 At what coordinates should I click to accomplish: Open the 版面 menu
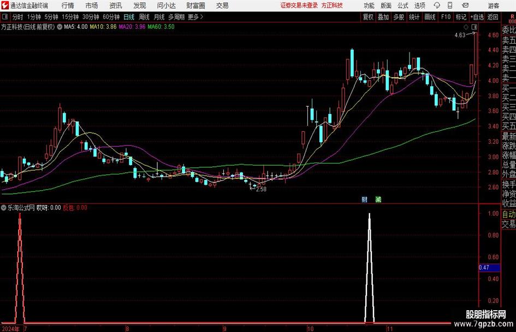tap(385, 5)
